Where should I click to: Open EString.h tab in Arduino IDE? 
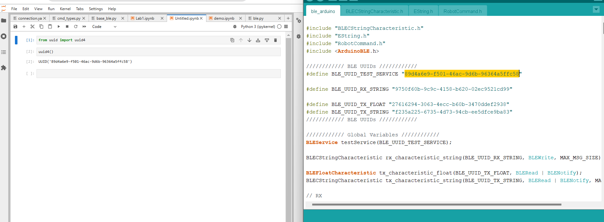point(423,11)
